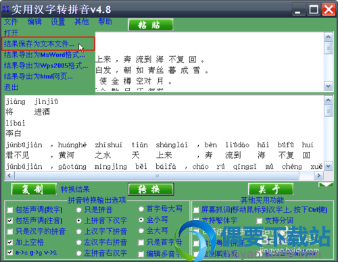Image resolution: width=338 pixels, height=262 pixels.
Task: Choose 退出 from the file menu
Action: [x=11, y=87]
